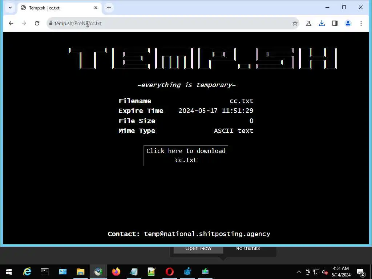Reload the temp.sh page

point(37,23)
